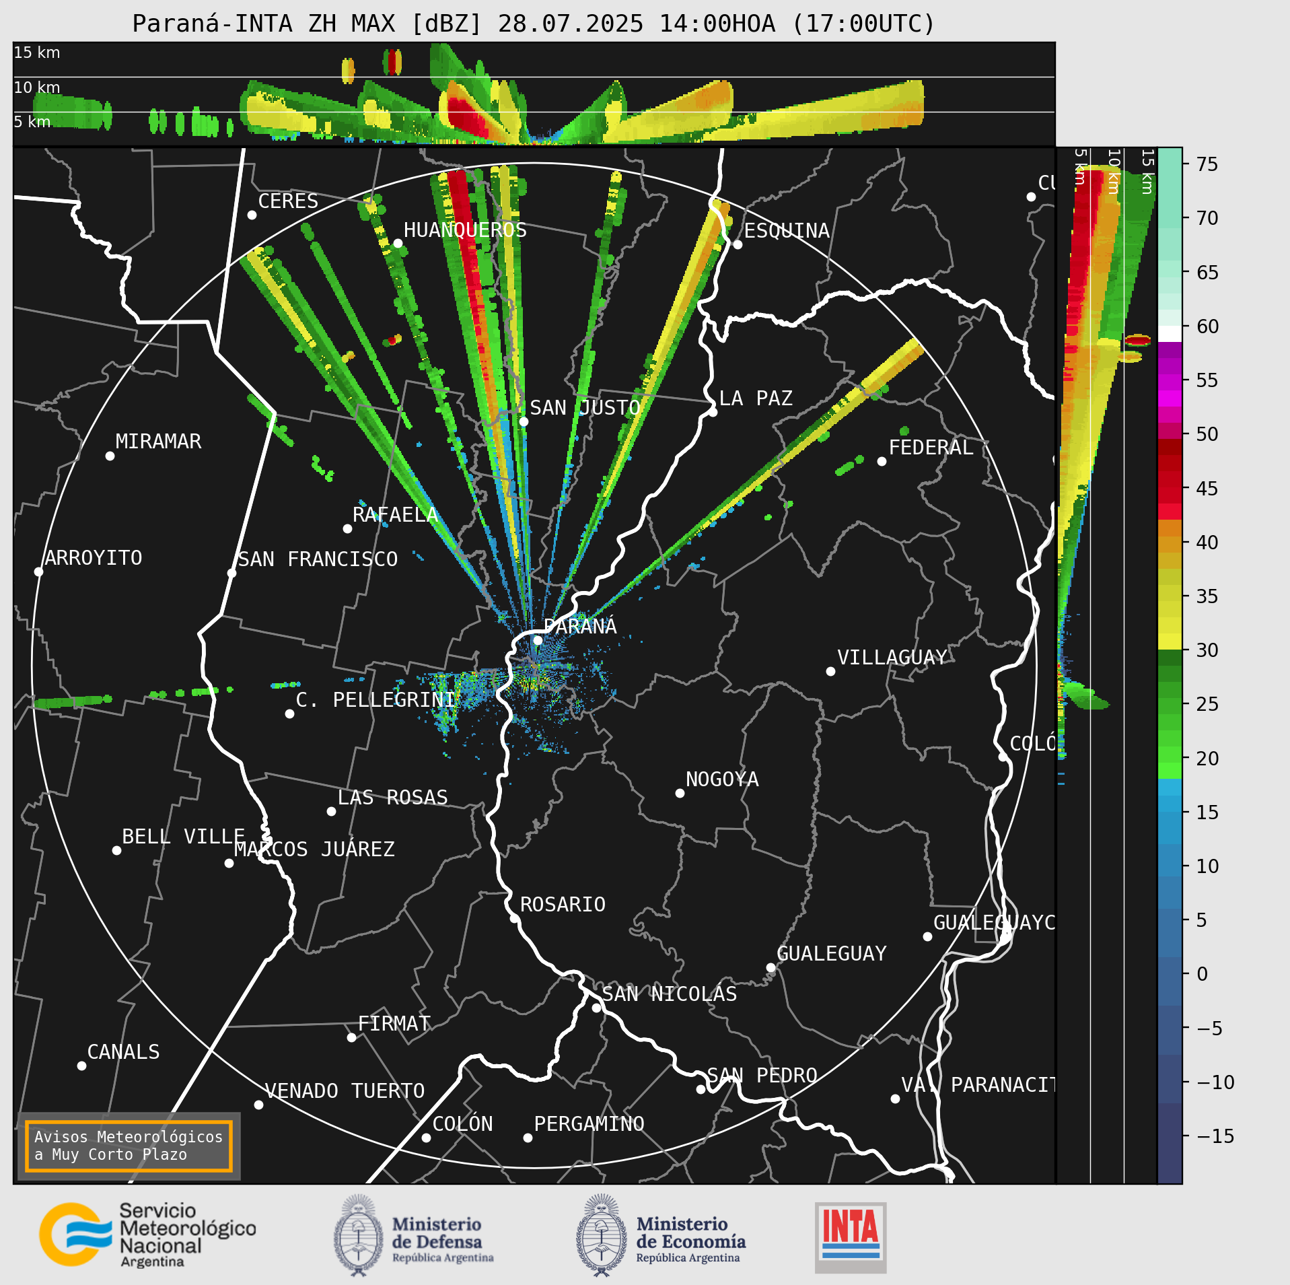Image resolution: width=1290 pixels, height=1285 pixels.
Task: Click the 10 km label in top profile
Action: tap(37, 88)
